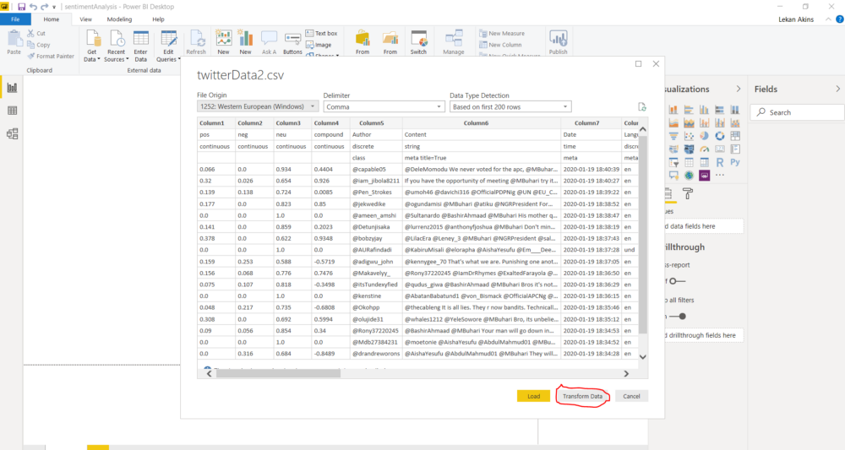Collapse the ribbon with top-right chevron
This screenshot has height=450, width=845.
828,19
